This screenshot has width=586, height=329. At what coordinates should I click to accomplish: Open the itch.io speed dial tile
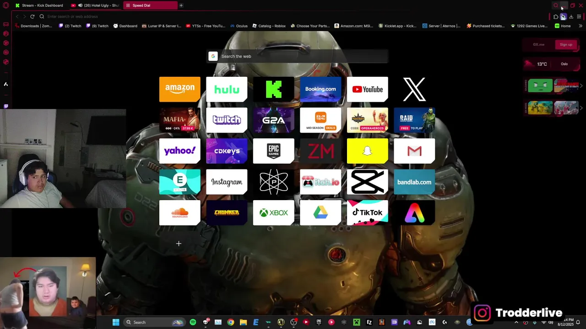point(320,182)
